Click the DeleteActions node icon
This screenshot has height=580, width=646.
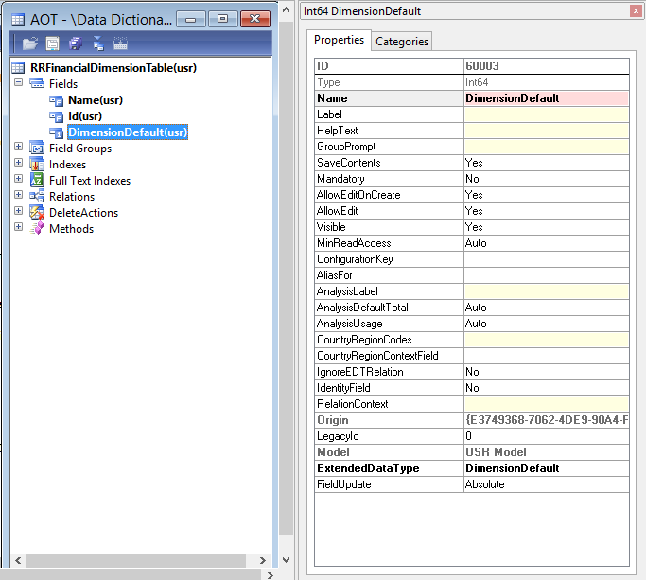pos(37,212)
